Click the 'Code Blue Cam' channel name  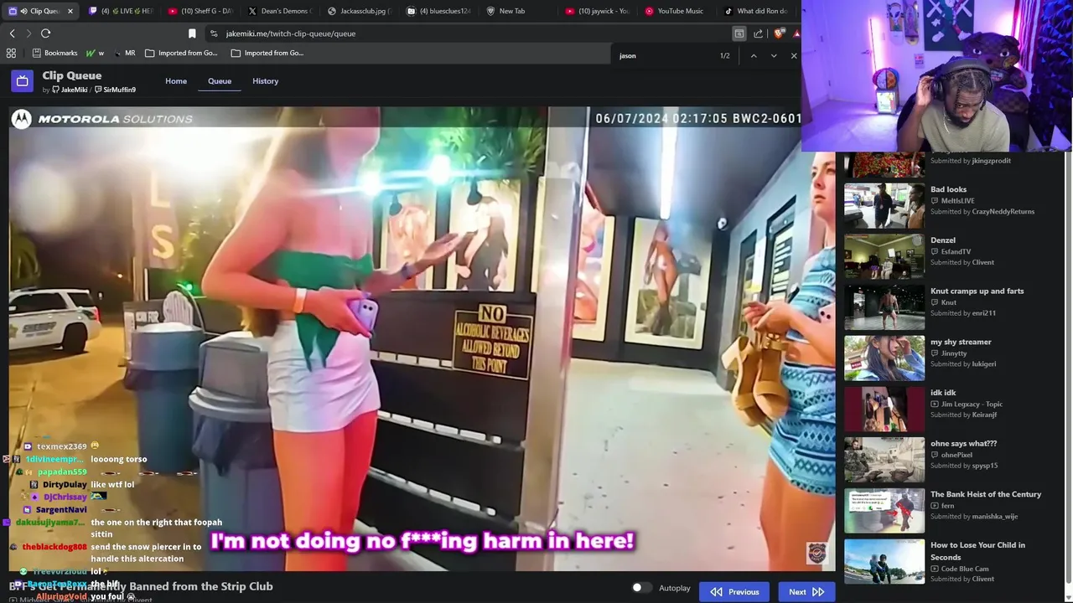point(965,569)
